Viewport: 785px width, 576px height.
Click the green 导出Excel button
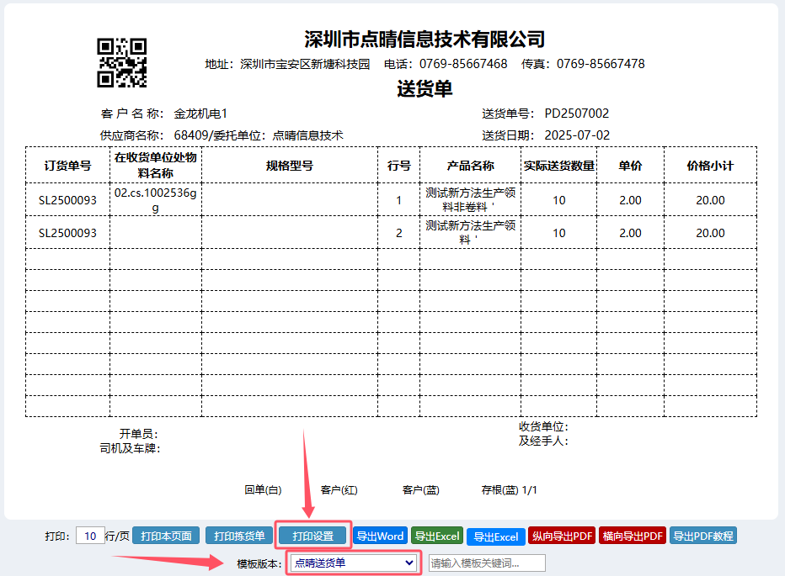point(436,536)
